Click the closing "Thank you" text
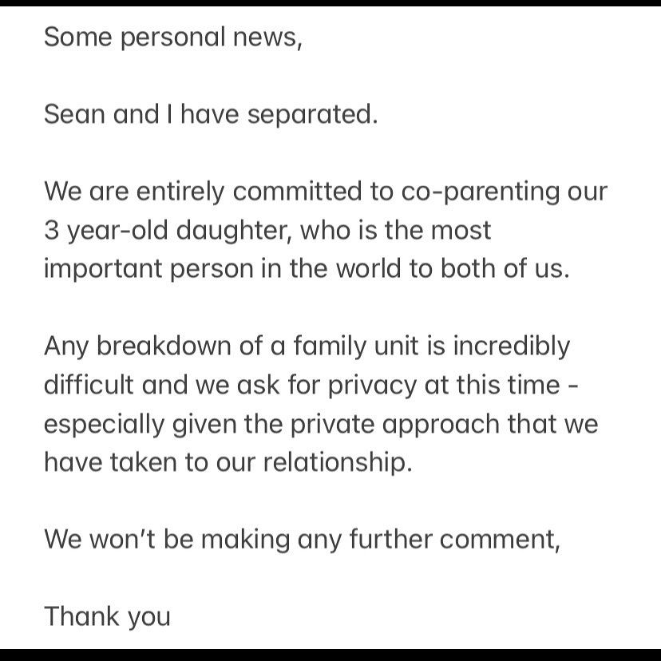 click(x=107, y=616)
